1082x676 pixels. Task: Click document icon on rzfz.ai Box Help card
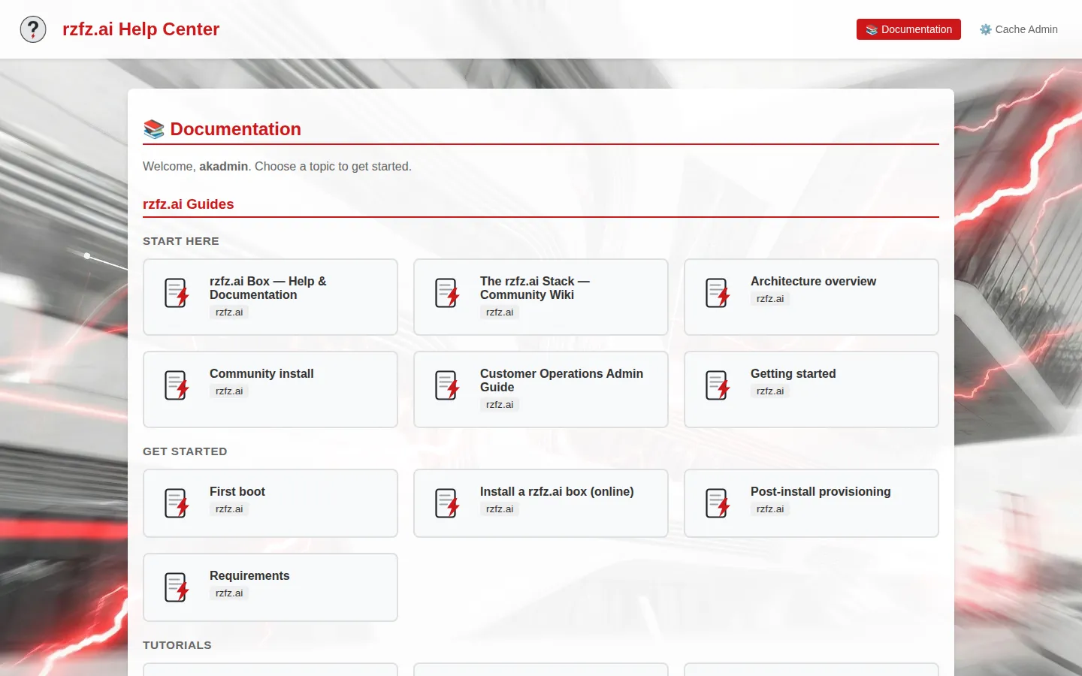tap(177, 293)
